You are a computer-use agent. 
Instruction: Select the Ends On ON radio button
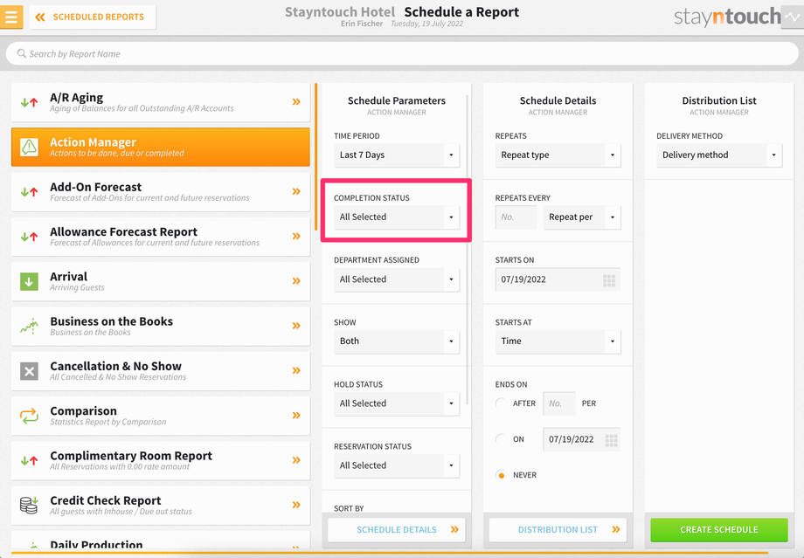(x=501, y=439)
